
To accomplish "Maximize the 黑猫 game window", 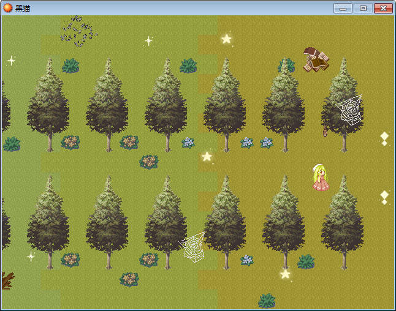I will (363, 9).
